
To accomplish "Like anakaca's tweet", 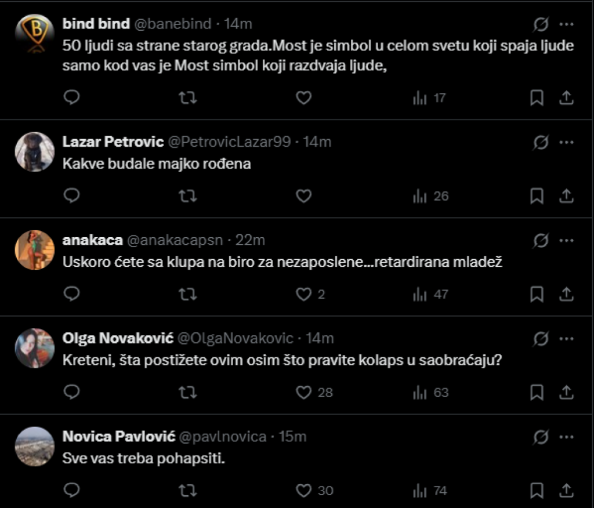I will [x=304, y=295].
